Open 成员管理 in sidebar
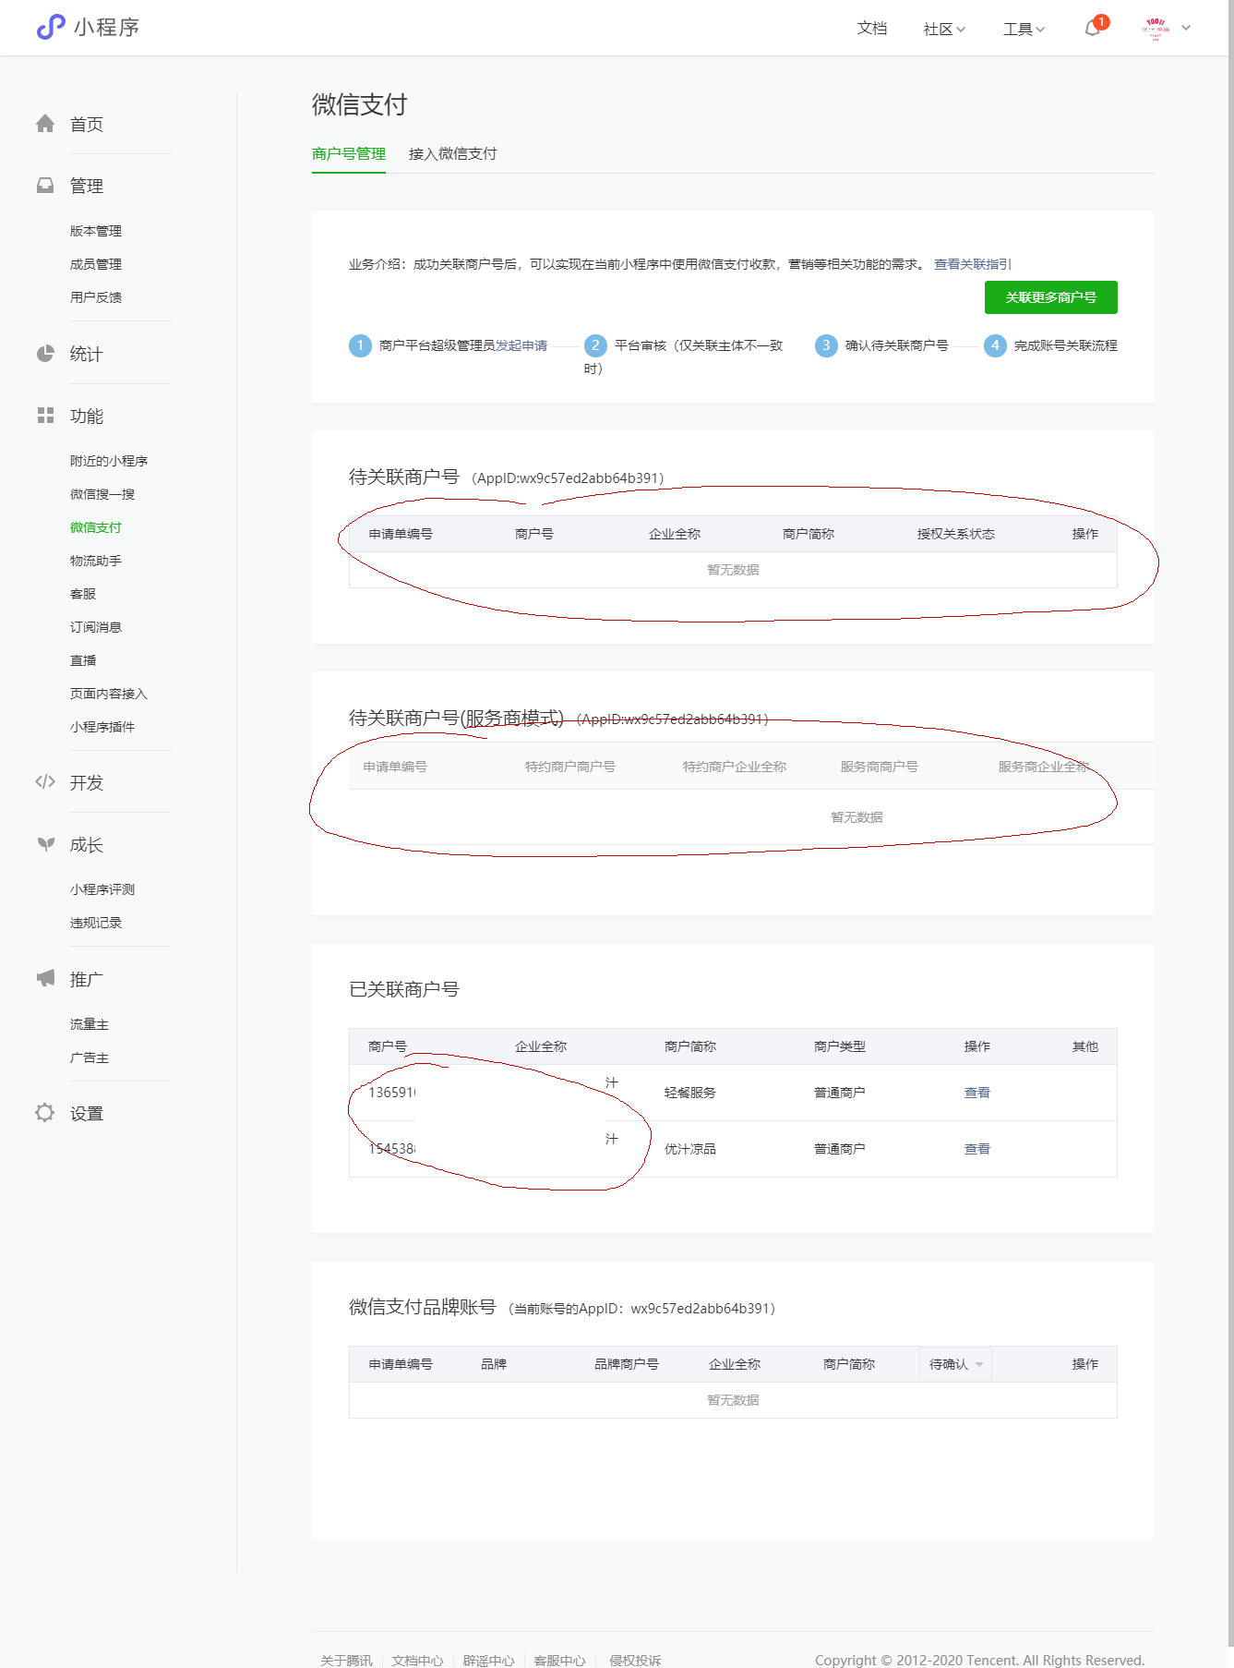The height and width of the screenshot is (1668, 1234). point(96,264)
